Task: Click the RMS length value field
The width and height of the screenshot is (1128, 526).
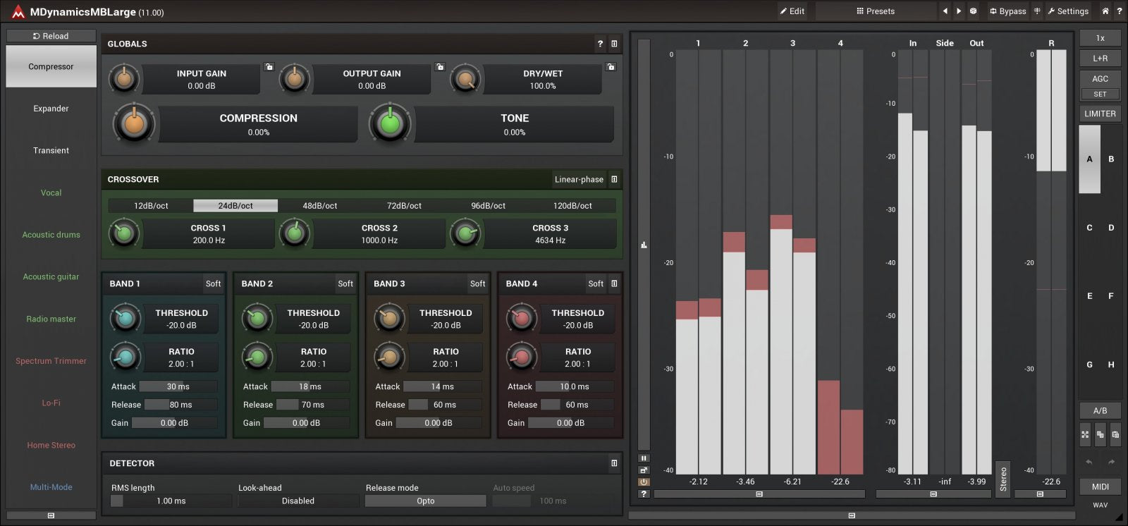Action: pos(171,501)
